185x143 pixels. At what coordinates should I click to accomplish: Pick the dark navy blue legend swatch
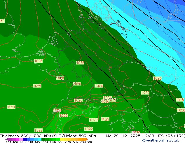[25, 139]
